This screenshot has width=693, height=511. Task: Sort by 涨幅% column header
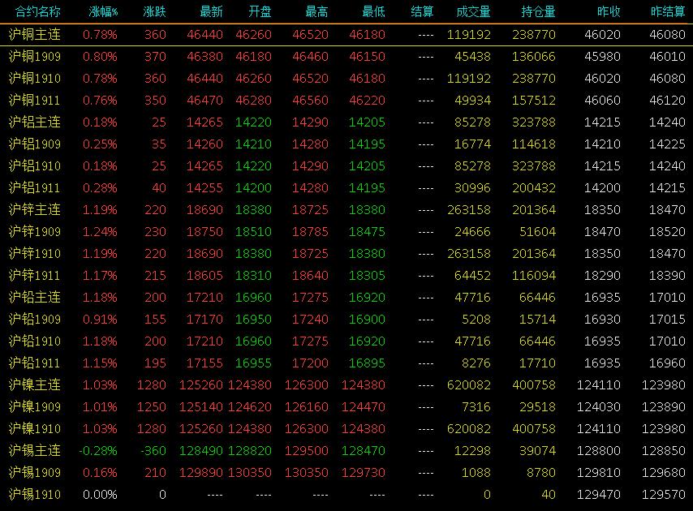[103, 11]
